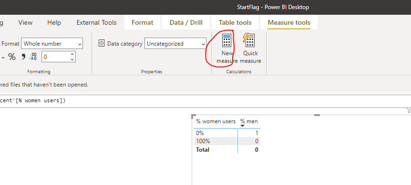Switch to the Table tools tab
411x185 pixels.
(235, 23)
